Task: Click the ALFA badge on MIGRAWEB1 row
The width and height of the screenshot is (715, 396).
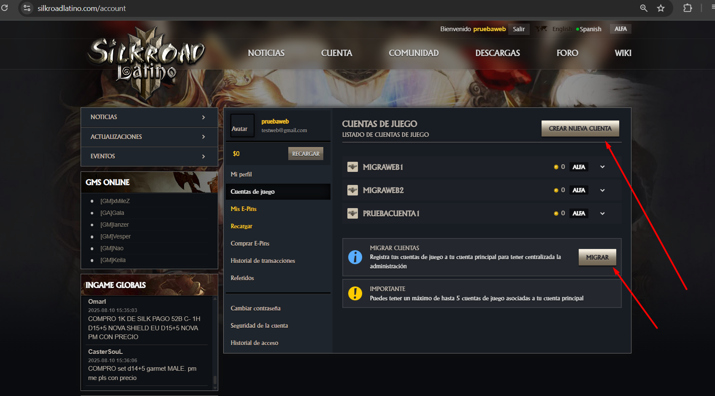Action: click(579, 167)
